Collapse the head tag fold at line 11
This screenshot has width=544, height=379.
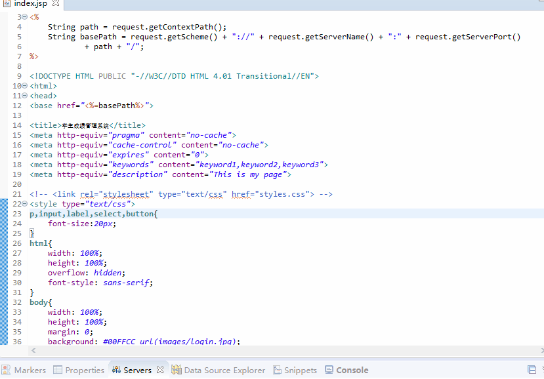25,95
